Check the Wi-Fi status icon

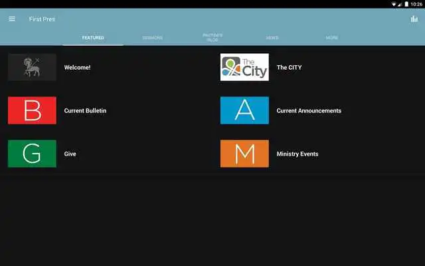394,5
